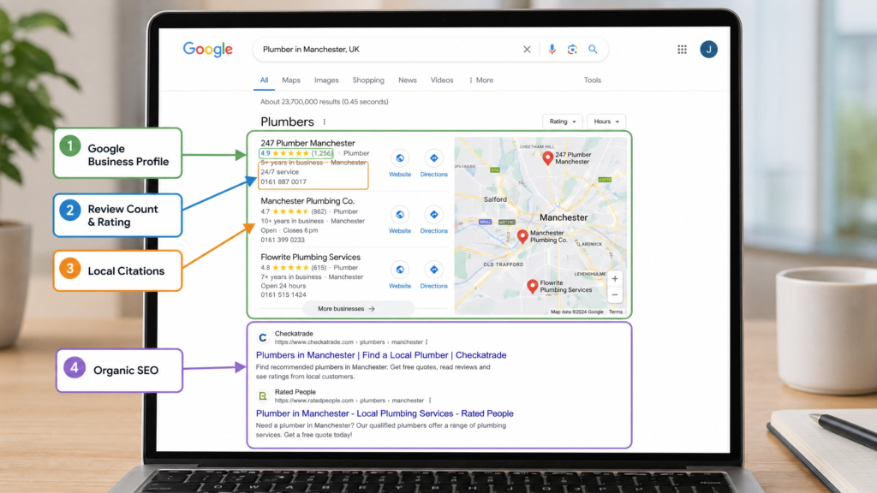Screen dimensions: 877x493
Task: Click the 4.7 star rating (862)
Action: (293, 211)
